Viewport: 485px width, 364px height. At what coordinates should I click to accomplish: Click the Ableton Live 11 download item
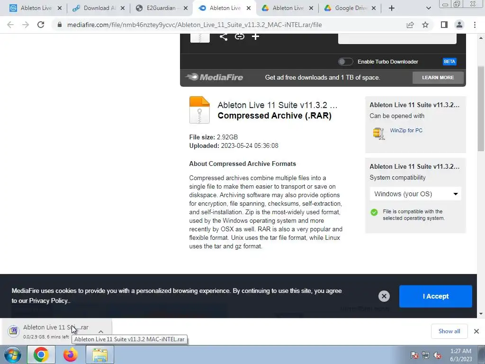point(56,331)
